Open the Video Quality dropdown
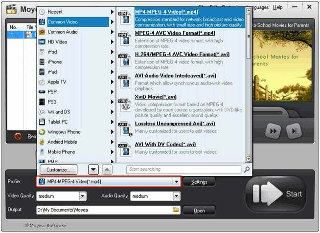The height and width of the screenshot is (233, 320). tap(83, 196)
